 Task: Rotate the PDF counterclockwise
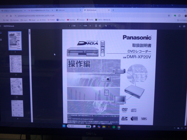pyautogui.click(x=100, y=26)
